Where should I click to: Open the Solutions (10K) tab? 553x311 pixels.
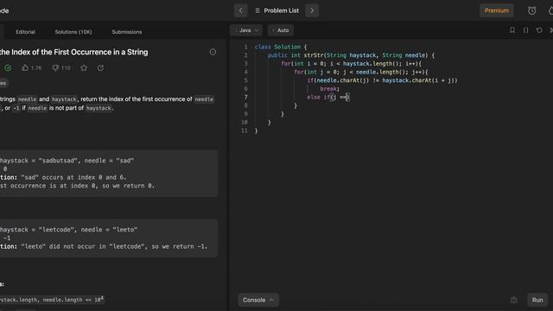(x=73, y=32)
